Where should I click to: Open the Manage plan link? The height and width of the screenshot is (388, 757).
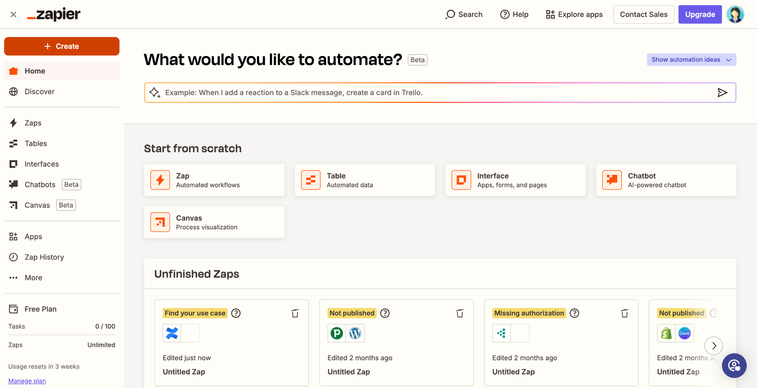click(27, 381)
